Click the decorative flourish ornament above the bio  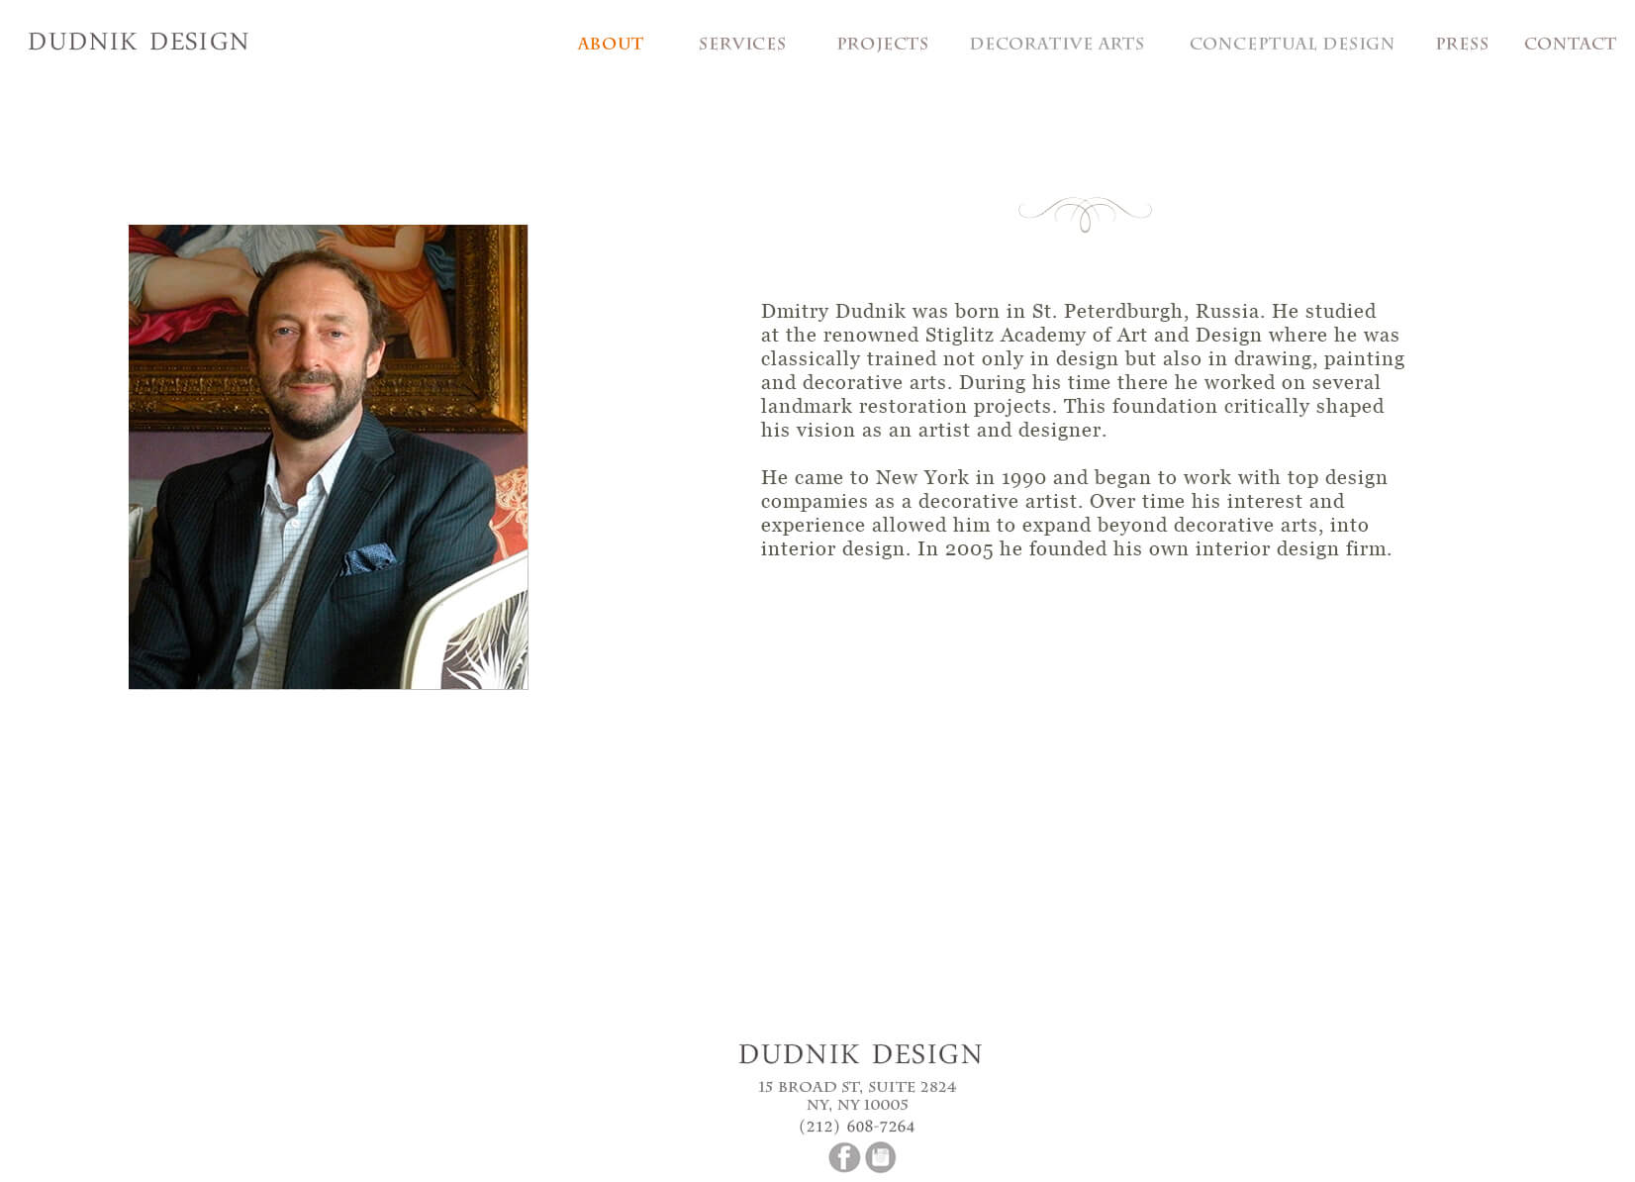pyautogui.click(x=1085, y=214)
